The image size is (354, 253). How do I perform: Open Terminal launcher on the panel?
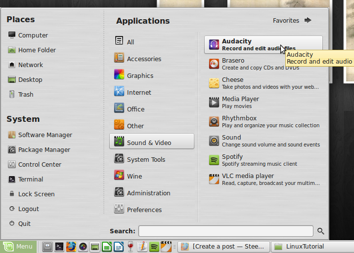(59, 247)
